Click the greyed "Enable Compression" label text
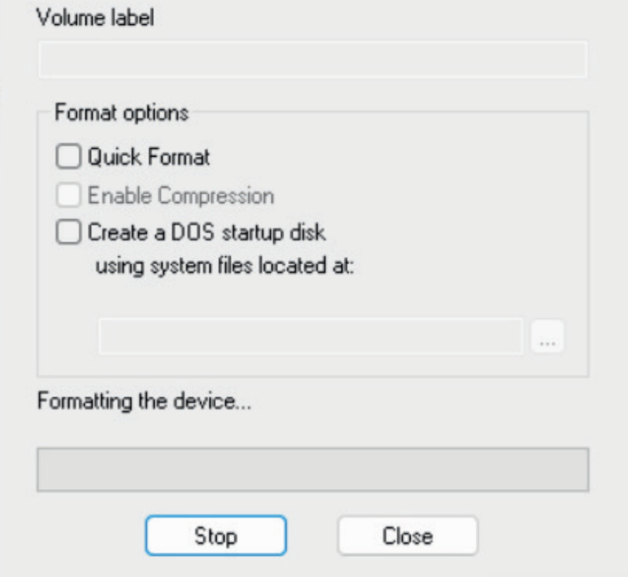Viewport: 628px width, 577px height. point(181,195)
